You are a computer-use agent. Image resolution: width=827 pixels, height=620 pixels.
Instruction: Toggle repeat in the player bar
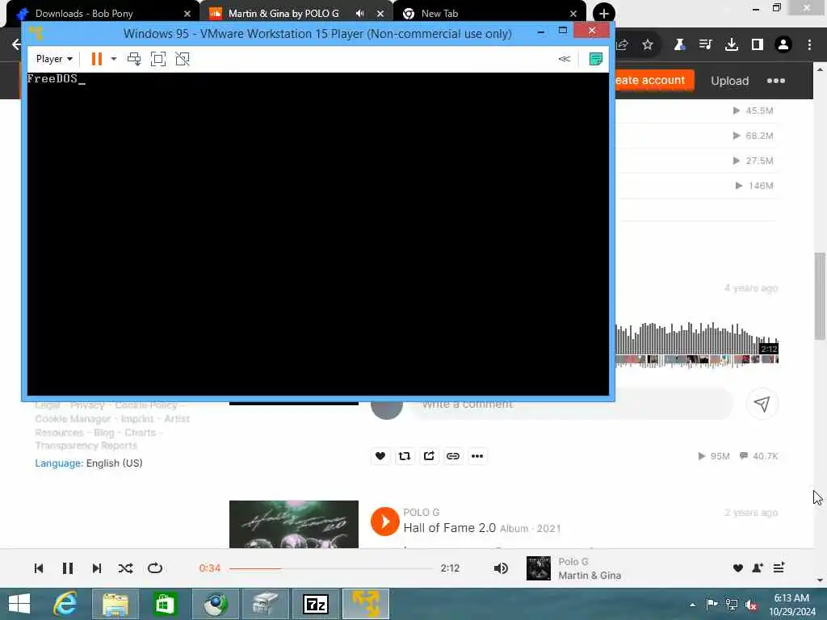coord(154,568)
